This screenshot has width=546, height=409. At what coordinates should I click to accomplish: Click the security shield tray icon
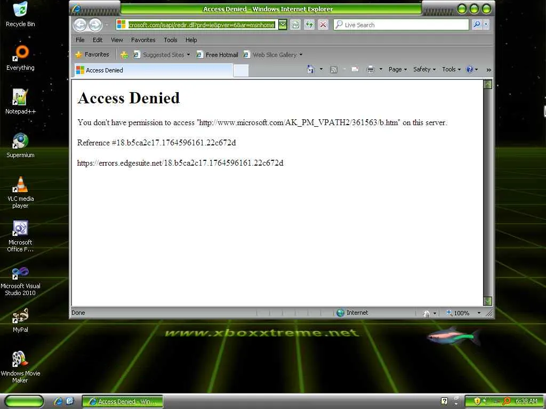477,401
